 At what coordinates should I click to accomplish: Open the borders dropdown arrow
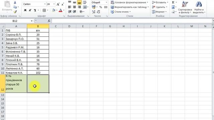pyautogui.click(x=47, y=10)
